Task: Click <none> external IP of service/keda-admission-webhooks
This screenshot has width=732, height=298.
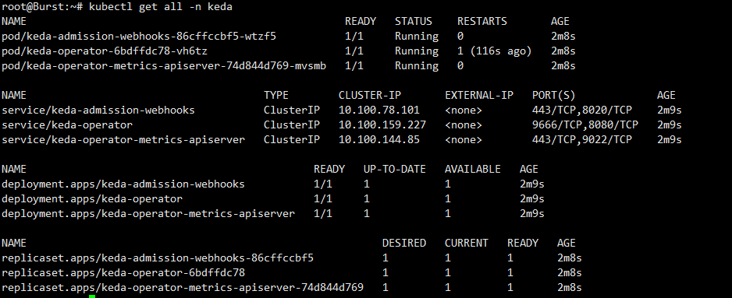Action: [x=464, y=110]
